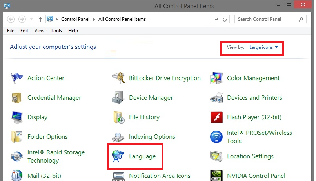The height and width of the screenshot is (181, 316).
Task: Open the Edit menu
Action: (x=24, y=31)
